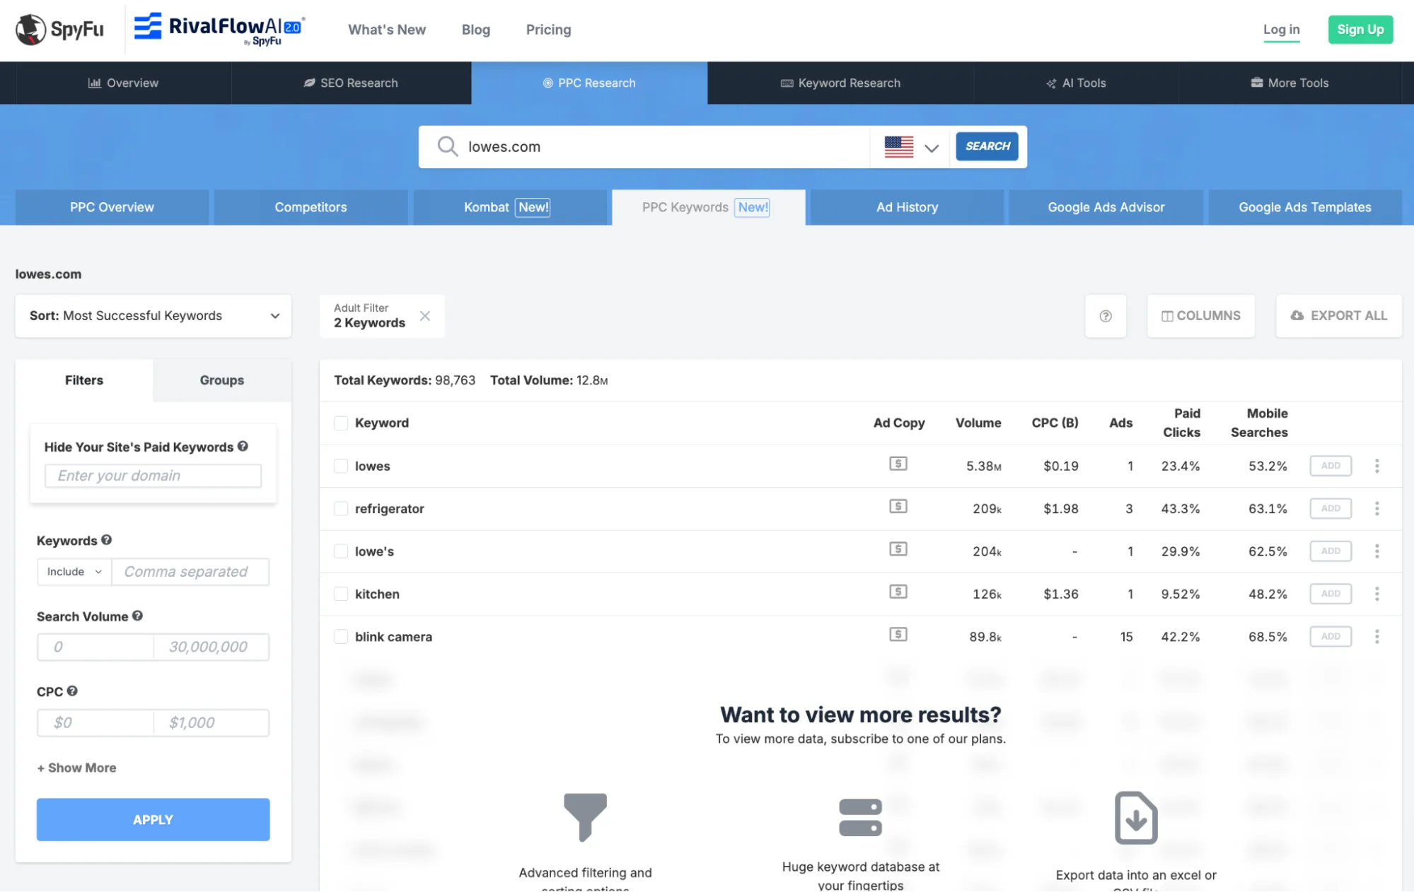1414x892 pixels.
Task: Expand filters with Show More
Action: 76,768
